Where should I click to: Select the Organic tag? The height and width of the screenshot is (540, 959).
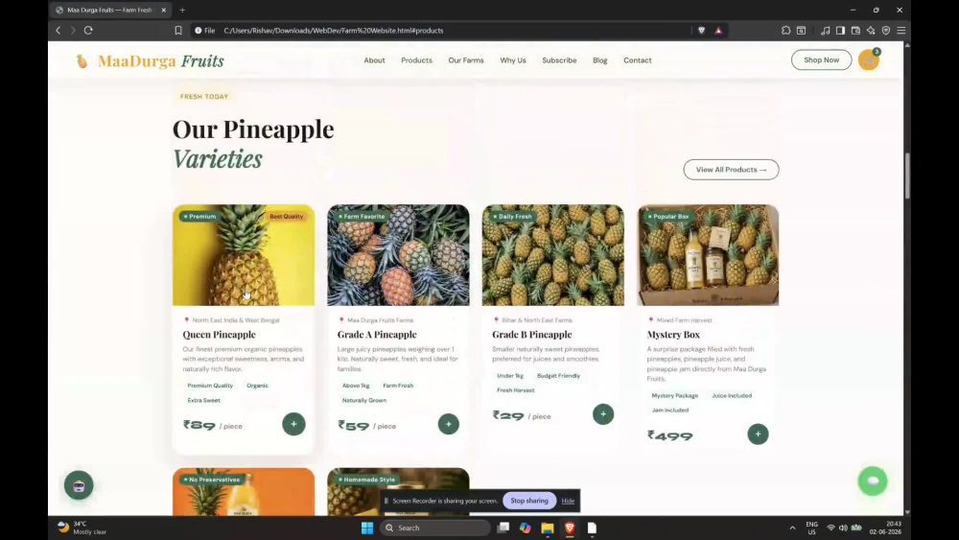(257, 386)
